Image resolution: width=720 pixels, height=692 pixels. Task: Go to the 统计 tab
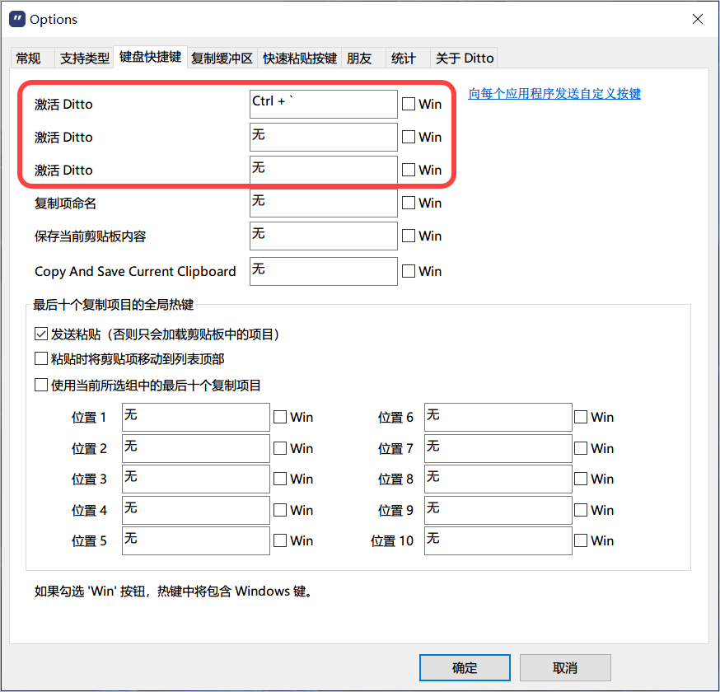[x=408, y=58]
